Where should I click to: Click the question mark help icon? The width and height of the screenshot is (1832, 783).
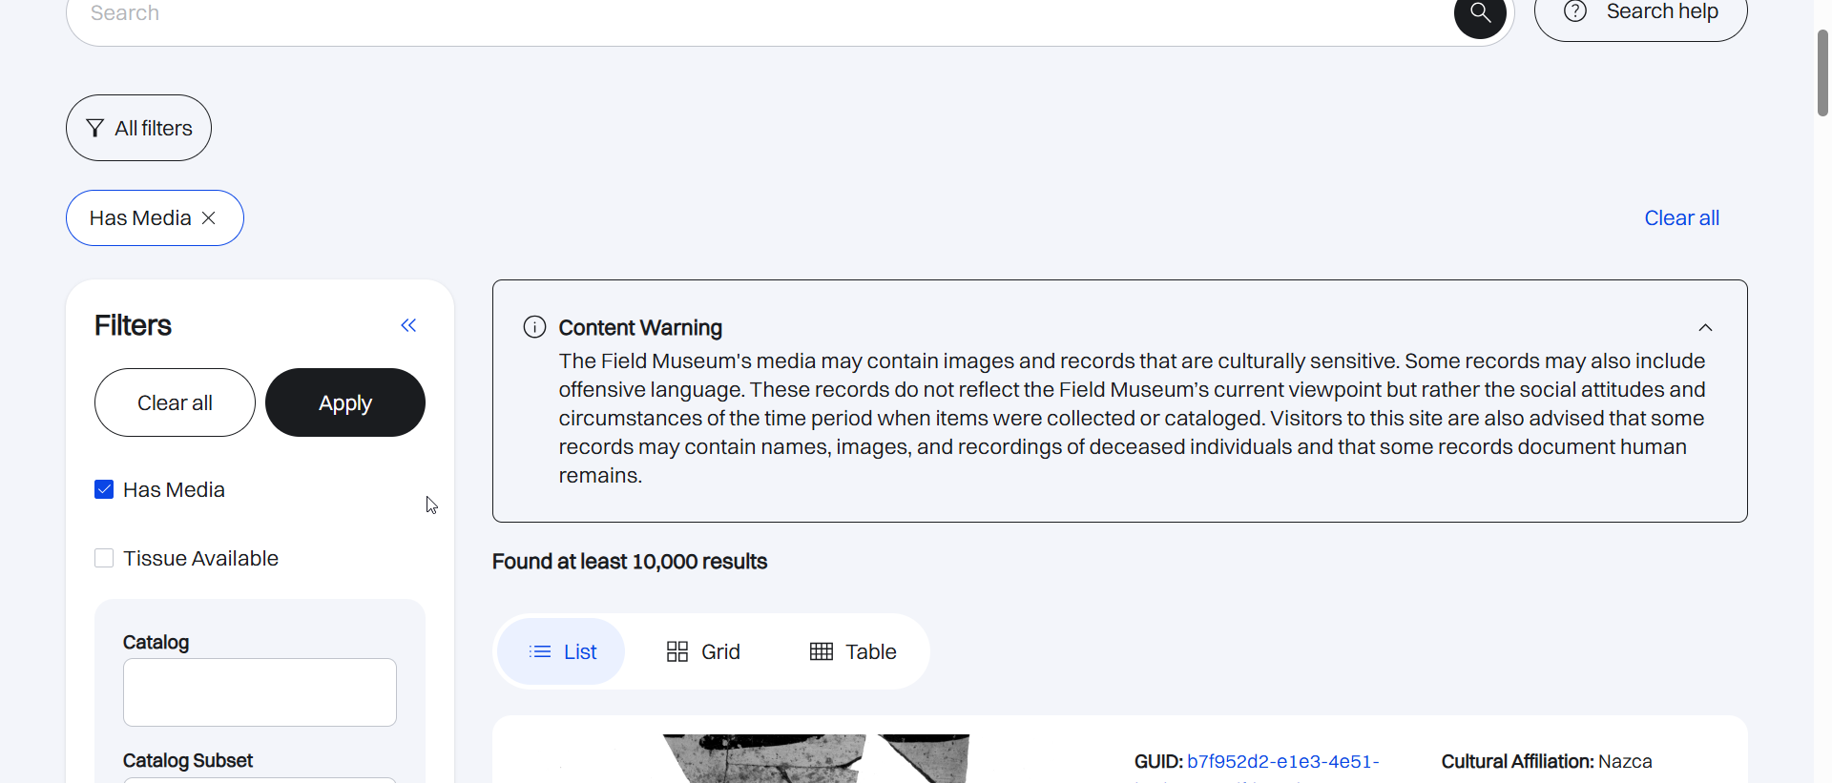[1575, 11]
